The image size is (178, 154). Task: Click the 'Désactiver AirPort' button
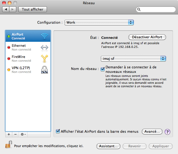click(147, 37)
